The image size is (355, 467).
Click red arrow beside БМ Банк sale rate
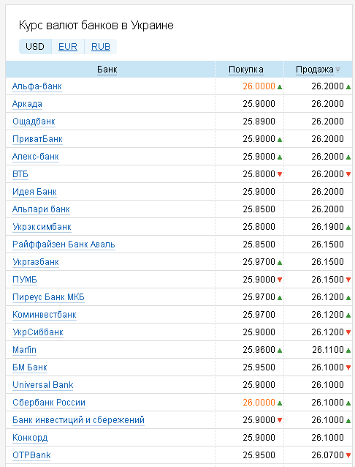(x=348, y=367)
